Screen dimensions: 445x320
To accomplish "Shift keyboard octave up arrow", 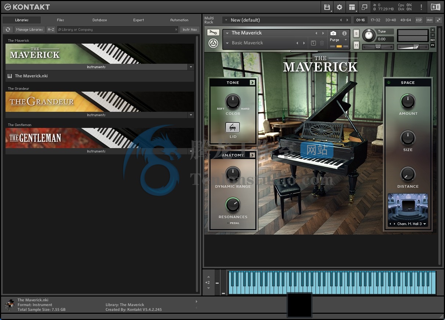I will [208, 277].
